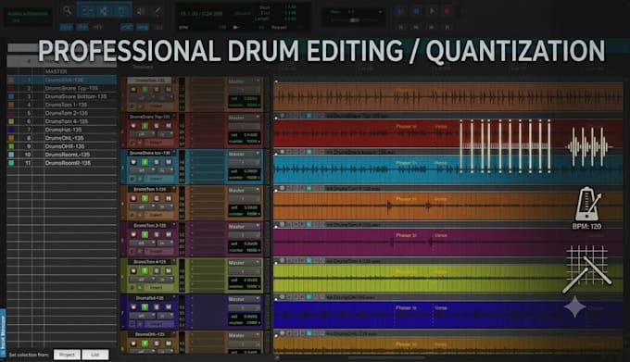Click yellow-green color swatch of DrumsTom 4 row
The image size is (630, 362).
click(11, 121)
